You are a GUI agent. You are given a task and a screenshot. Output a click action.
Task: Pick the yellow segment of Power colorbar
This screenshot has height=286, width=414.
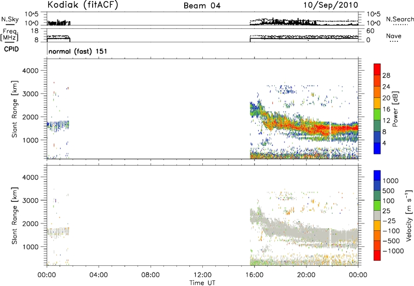click(x=377, y=103)
